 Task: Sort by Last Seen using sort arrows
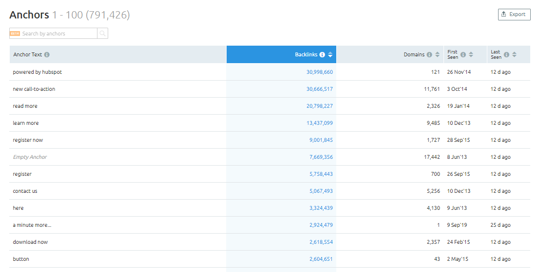514,54
